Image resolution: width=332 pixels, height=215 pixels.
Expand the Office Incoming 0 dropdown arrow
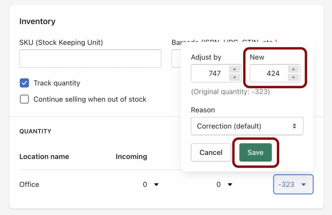156,185
